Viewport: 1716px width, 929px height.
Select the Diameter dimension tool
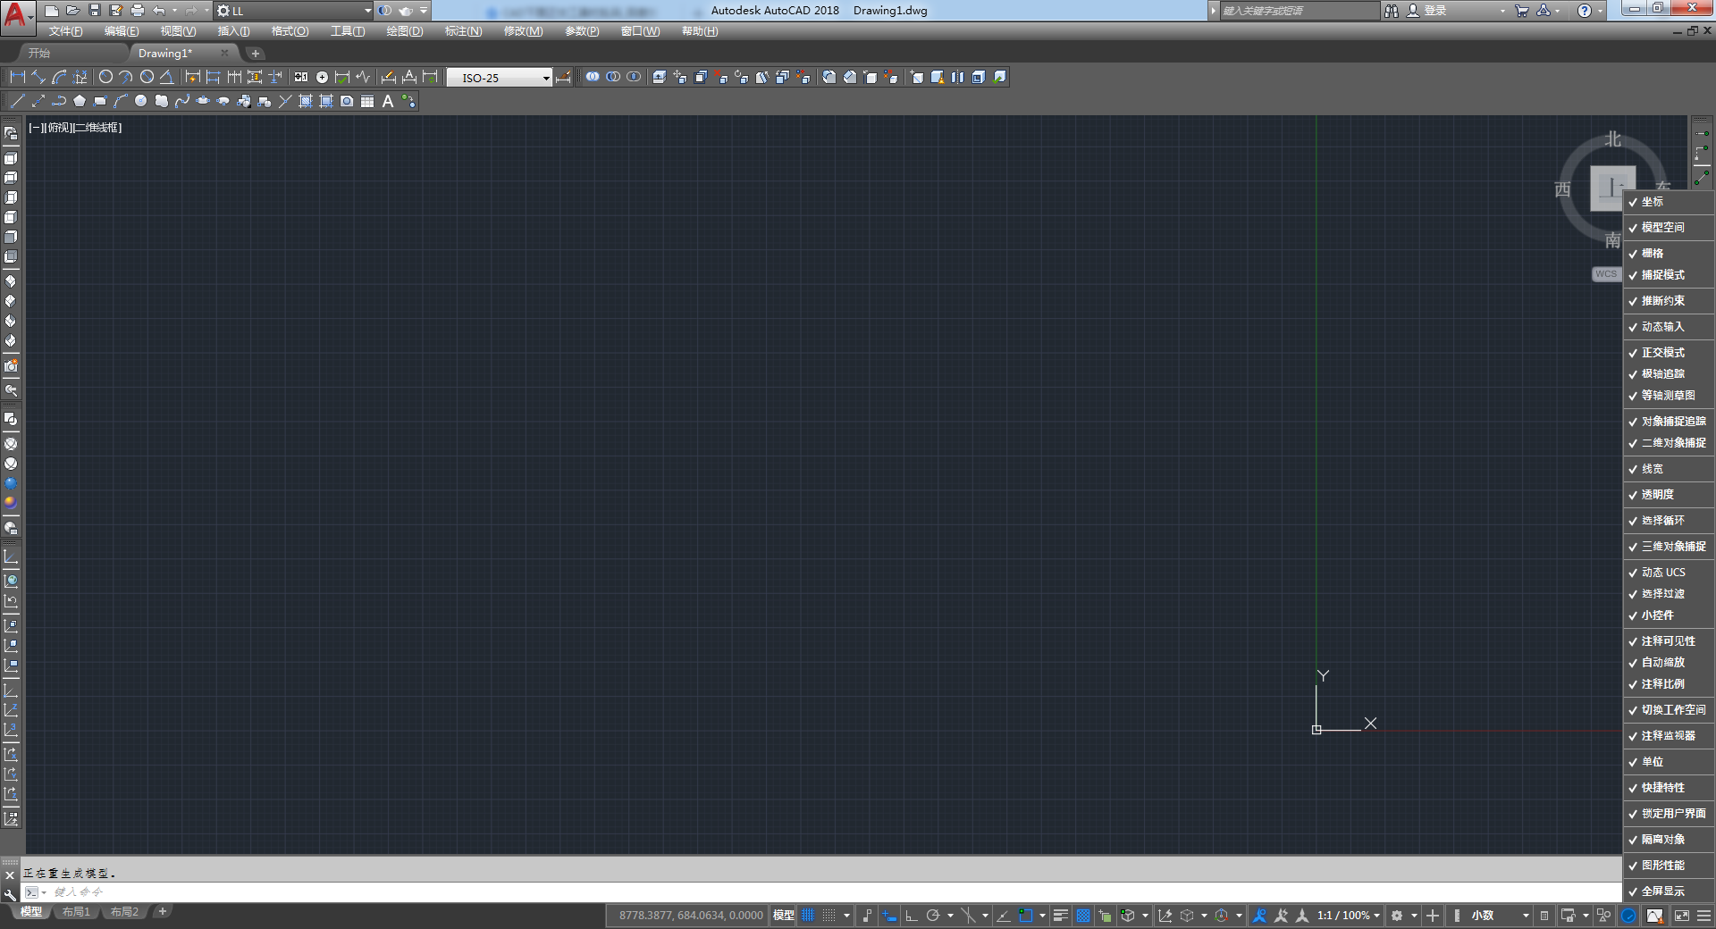pyautogui.click(x=147, y=77)
